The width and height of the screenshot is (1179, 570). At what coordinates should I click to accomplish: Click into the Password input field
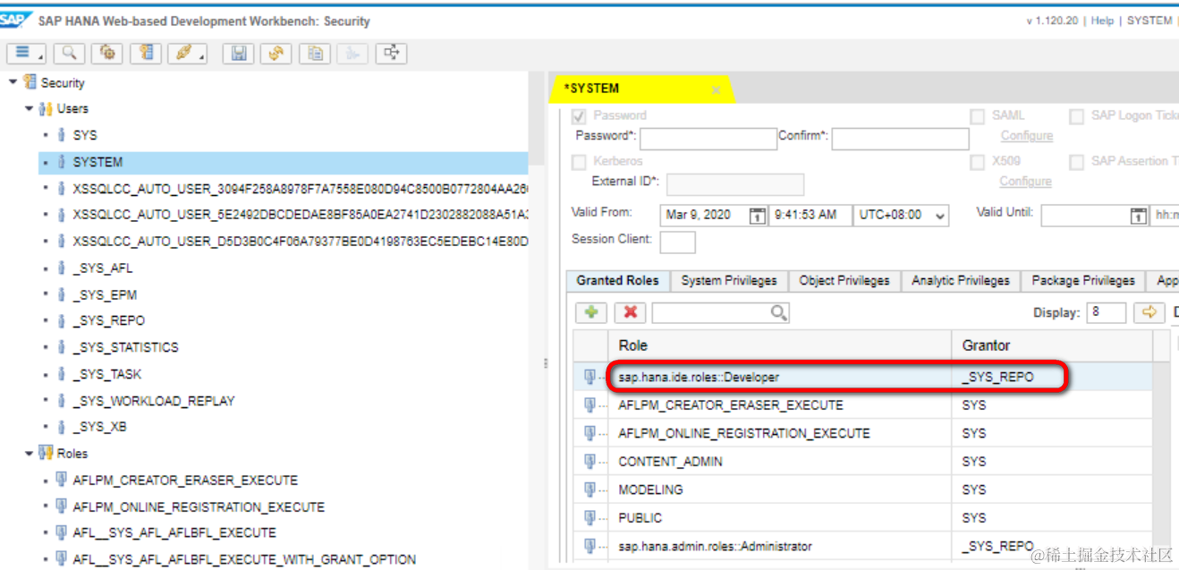click(x=708, y=139)
